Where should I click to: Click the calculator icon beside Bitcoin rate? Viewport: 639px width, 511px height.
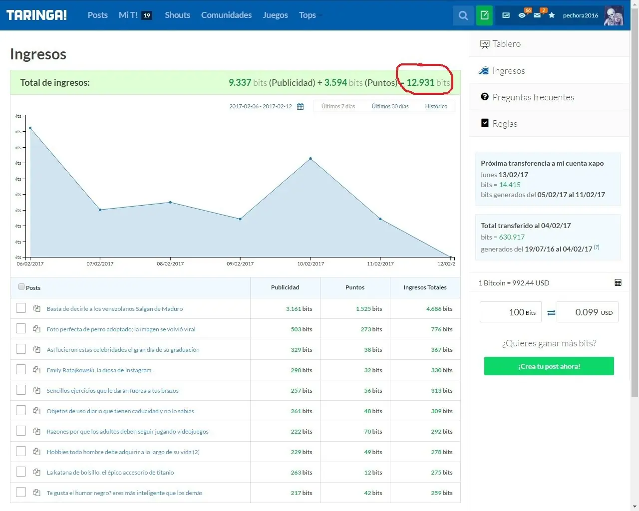tap(618, 283)
